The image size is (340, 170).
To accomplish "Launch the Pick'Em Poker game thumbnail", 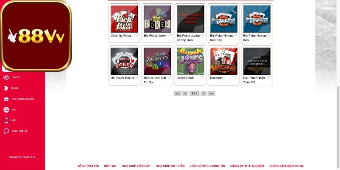I will (x=124, y=19).
